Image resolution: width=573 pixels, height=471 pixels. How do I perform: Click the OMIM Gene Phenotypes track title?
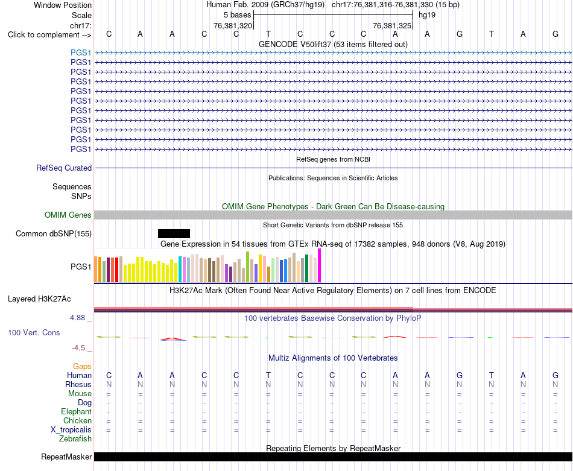[333, 206]
